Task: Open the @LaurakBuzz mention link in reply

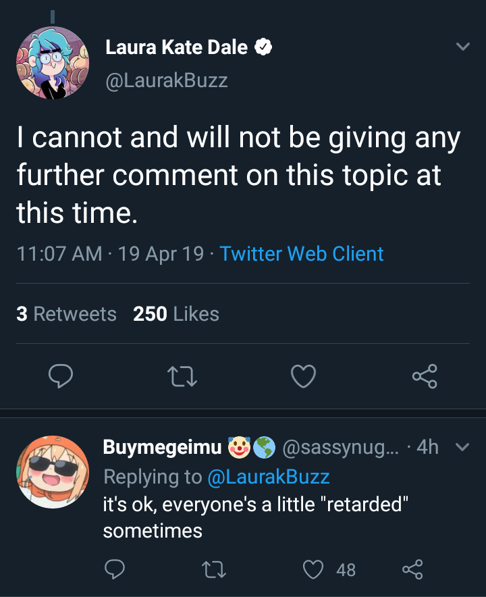Action: pos(268,477)
